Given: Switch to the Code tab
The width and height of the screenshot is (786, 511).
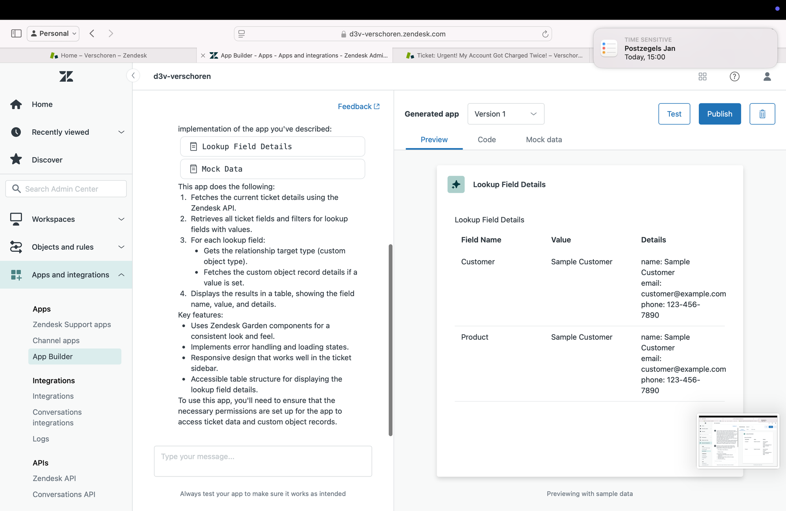Looking at the screenshot, I should (487, 139).
